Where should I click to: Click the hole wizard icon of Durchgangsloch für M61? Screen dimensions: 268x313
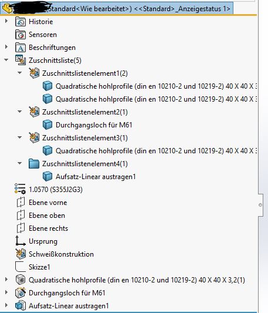pos(21,292)
